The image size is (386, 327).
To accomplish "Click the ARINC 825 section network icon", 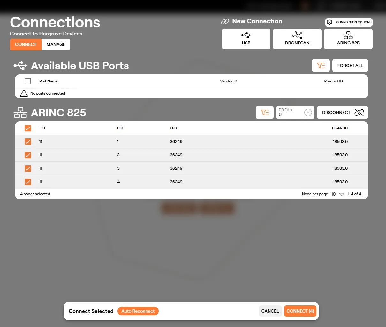I will tap(20, 113).
